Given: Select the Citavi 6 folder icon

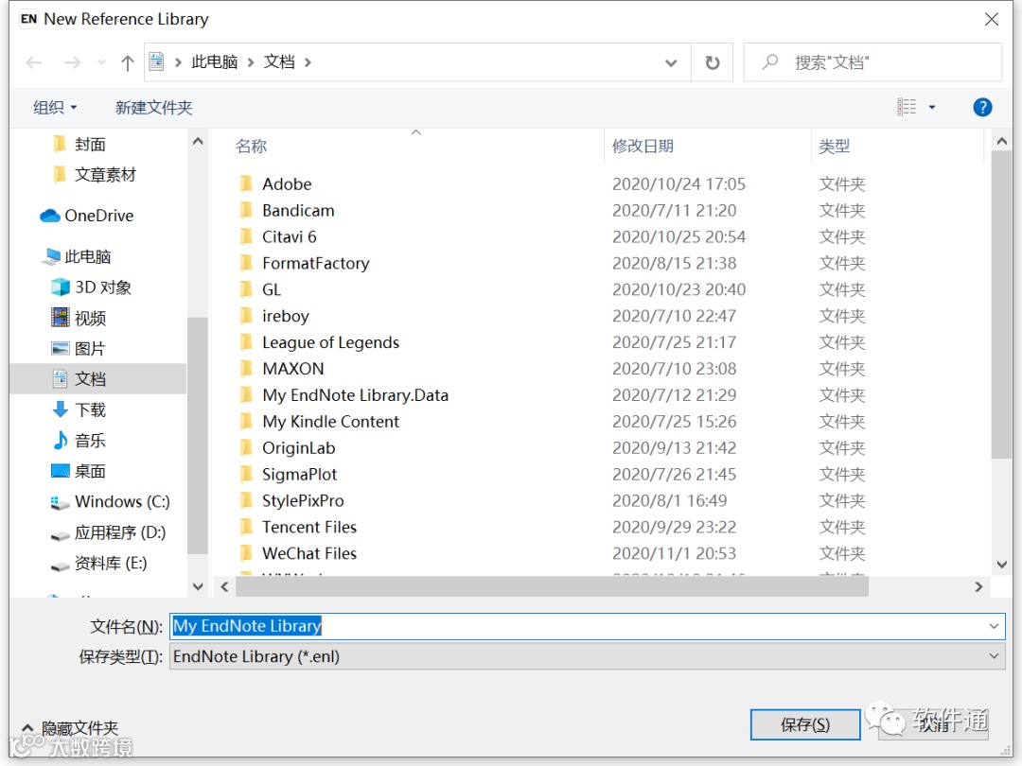Looking at the screenshot, I should point(246,236).
